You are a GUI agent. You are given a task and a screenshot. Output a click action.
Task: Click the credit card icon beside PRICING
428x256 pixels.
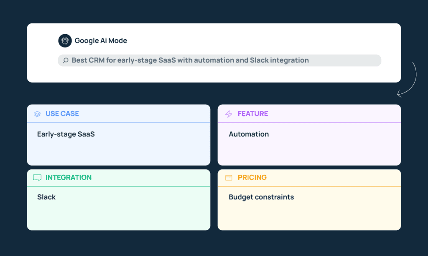[x=229, y=178]
